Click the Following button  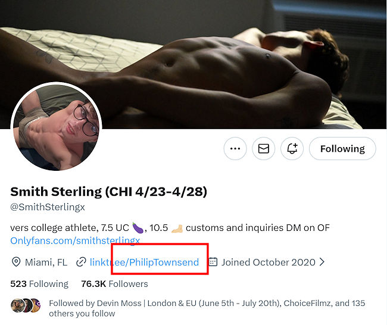click(342, 149)
